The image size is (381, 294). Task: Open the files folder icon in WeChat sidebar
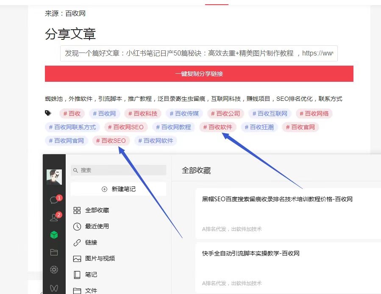[x=54, y=252]
